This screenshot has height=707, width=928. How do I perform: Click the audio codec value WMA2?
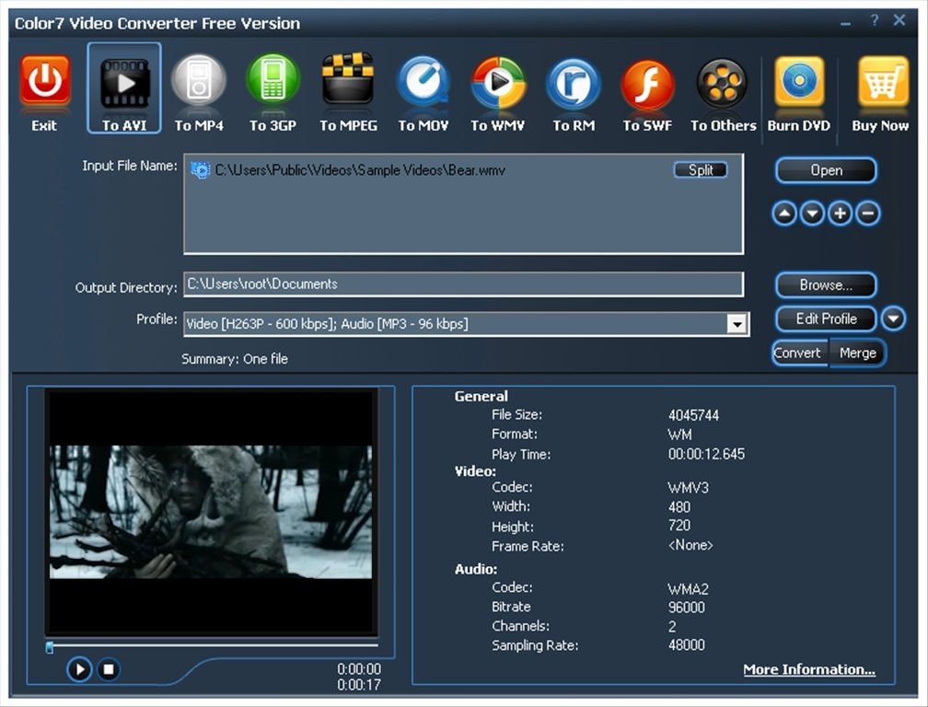688,589
